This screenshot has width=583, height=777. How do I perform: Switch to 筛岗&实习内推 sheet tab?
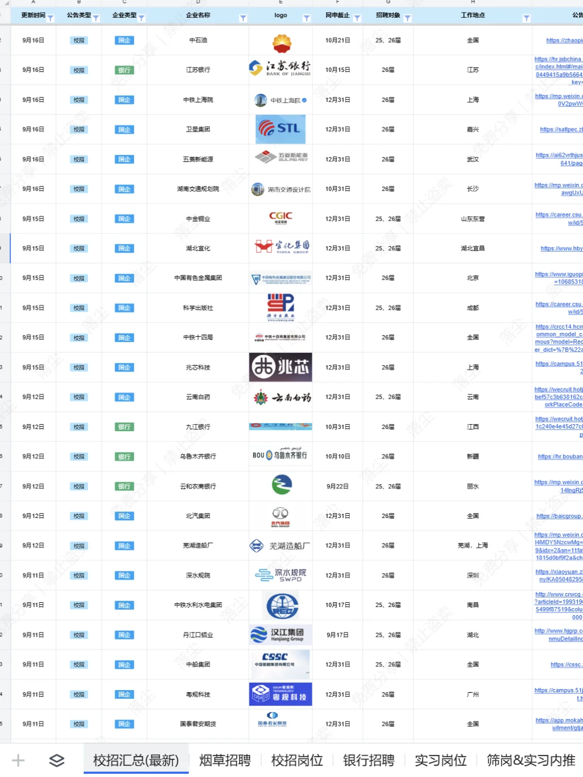click(531, 760)
